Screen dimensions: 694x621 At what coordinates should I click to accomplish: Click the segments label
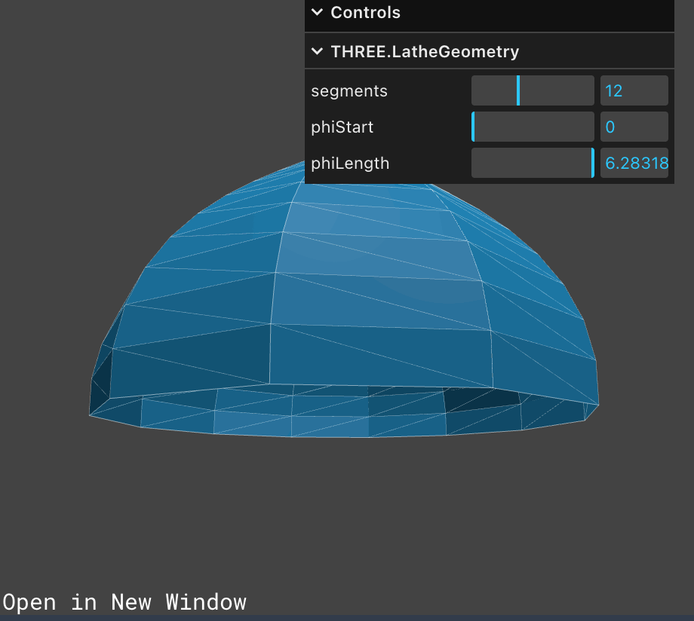349,91
